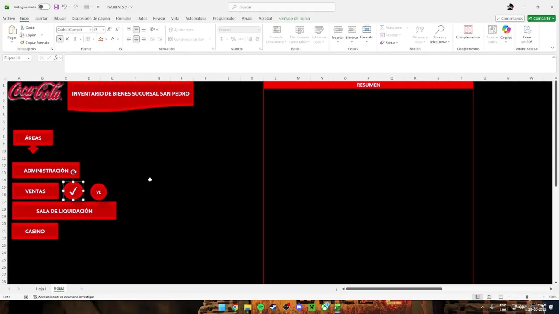Click the font color A icon
559x314 pixels.
pos(112,39)
